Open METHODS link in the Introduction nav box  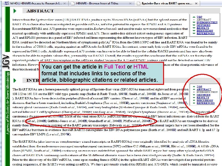point(203,95)
